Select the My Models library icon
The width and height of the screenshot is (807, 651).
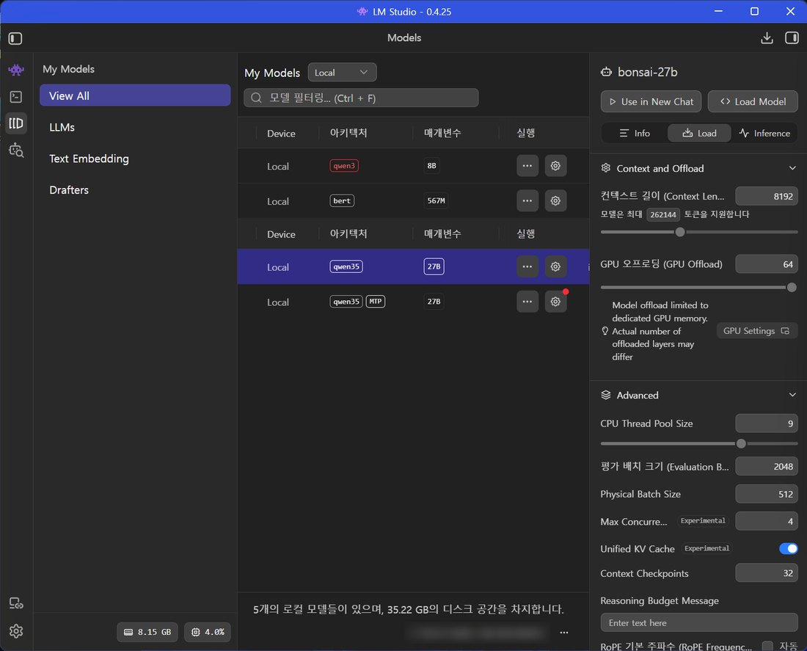(16, 123)
